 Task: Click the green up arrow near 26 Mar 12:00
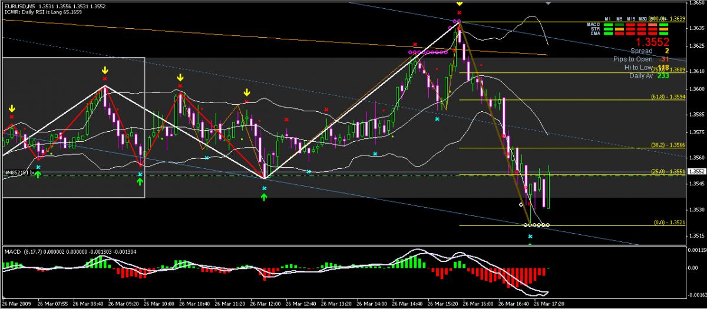click(264, 197)
